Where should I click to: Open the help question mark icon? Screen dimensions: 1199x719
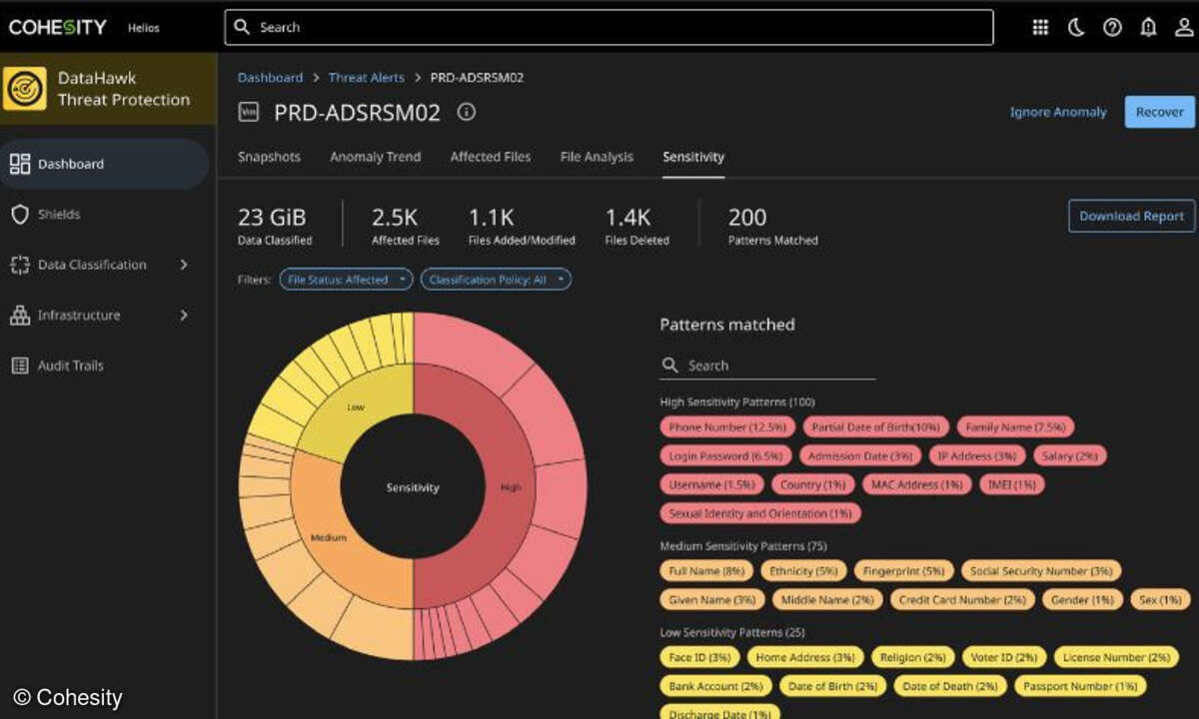(1112, 28)
